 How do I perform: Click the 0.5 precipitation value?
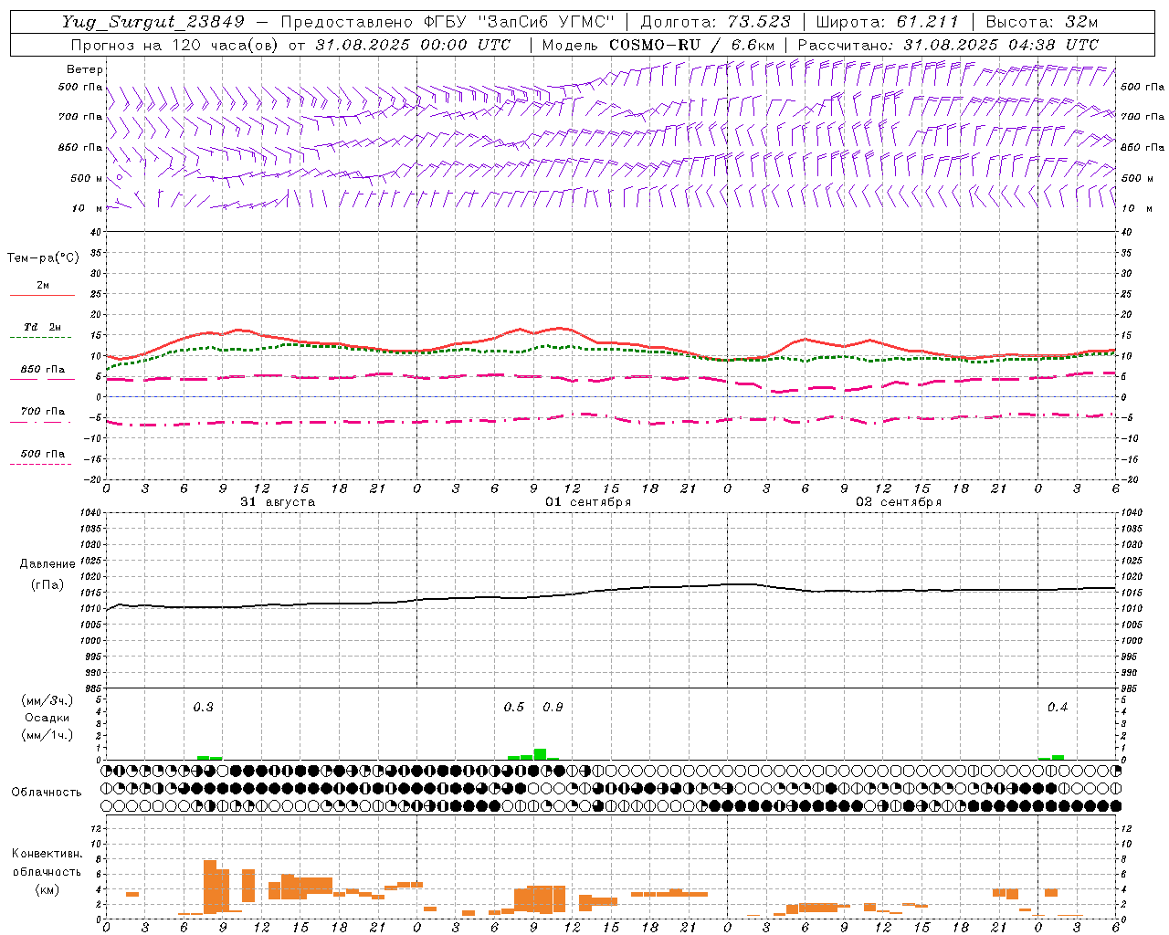[x=514, y=707]
